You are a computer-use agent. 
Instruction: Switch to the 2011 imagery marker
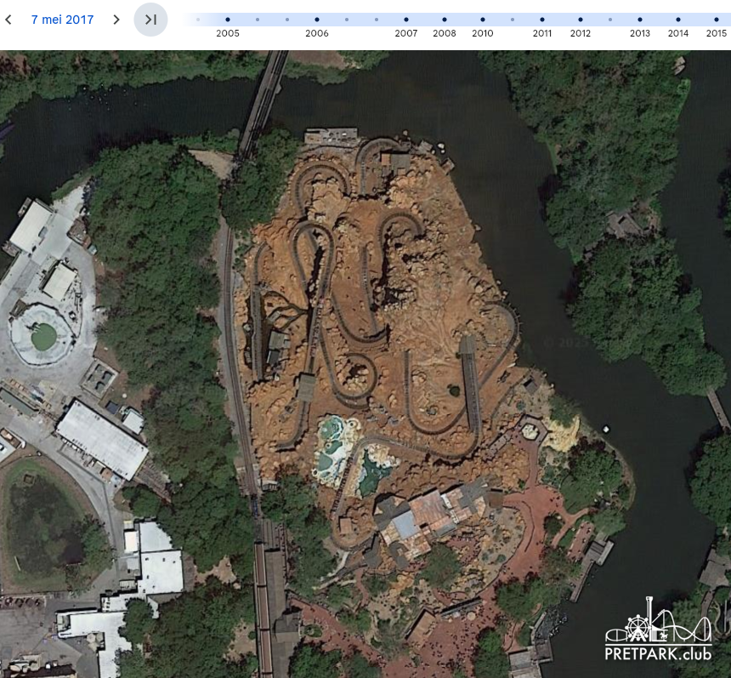coord(542,19)
